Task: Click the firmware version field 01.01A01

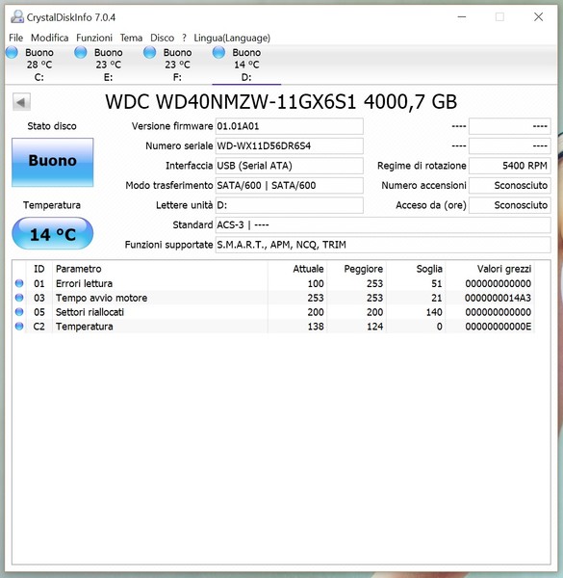Action: pyautogui.click(x=289, y=126)
